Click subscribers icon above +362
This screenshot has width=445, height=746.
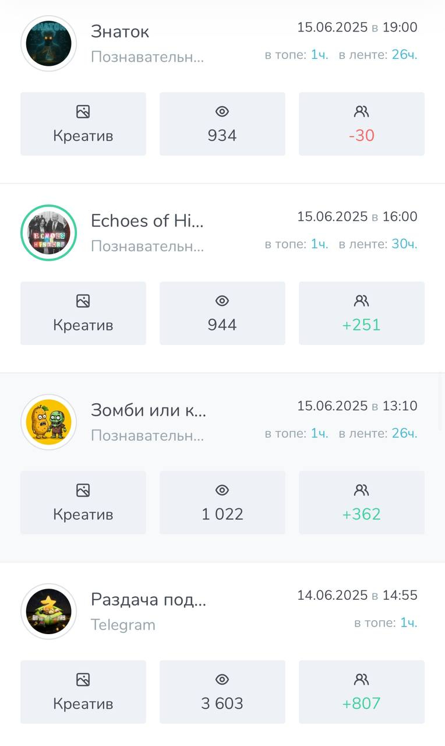pos(362,490)
